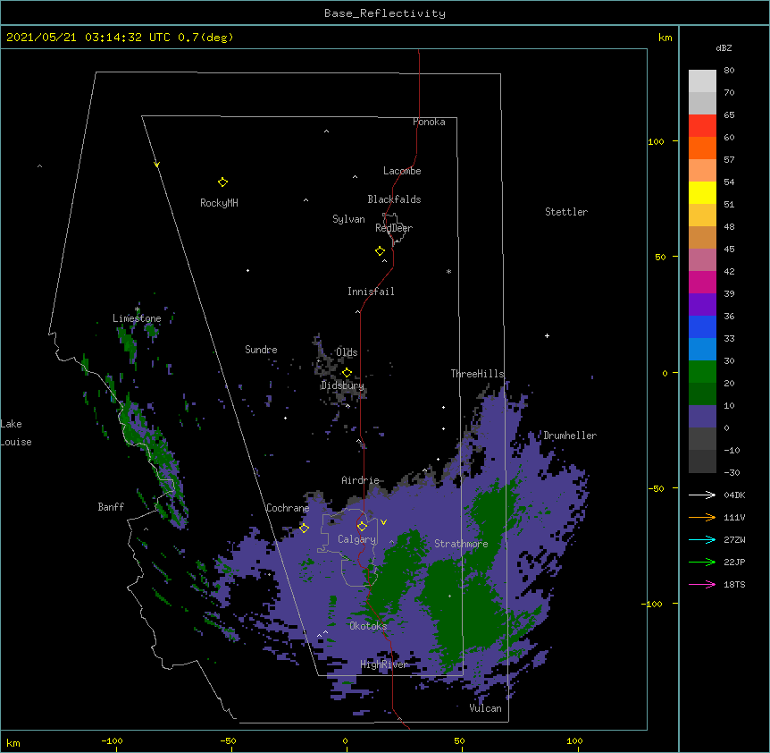Click the white plus marker below Stettler
The width and height of the screenshot is (770, 753).
tap(547, 335)
